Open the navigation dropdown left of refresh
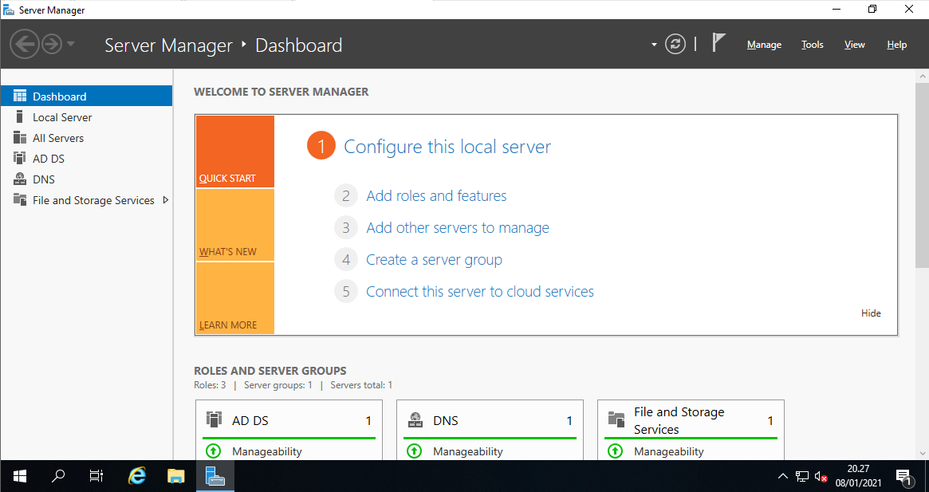The width and height of the screenshot is (929, 492). click(652, 44)
